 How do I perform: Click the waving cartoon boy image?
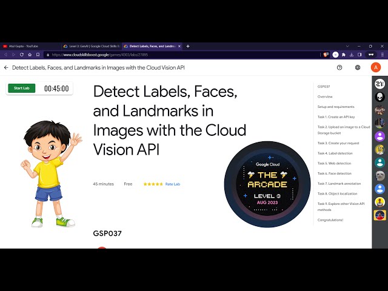51,174
